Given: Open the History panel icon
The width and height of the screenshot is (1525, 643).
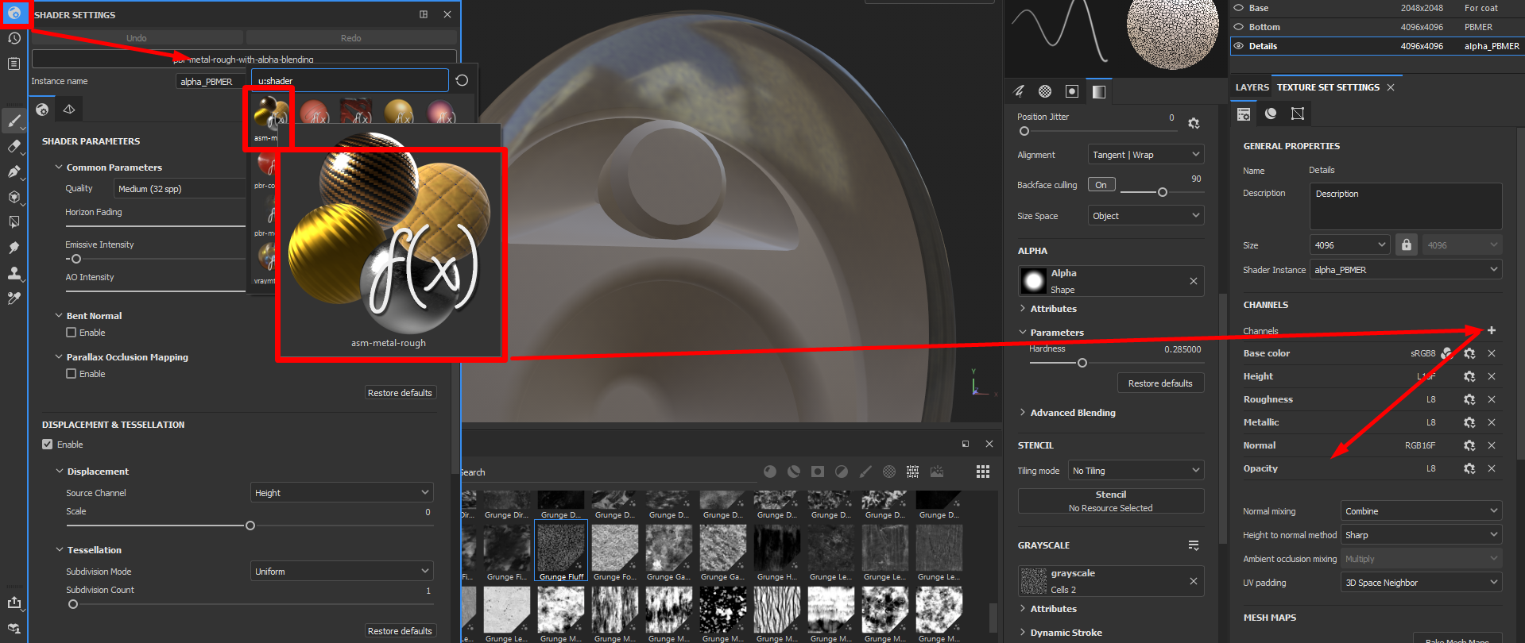Looking at the screenshot, I should coord(14,38).
